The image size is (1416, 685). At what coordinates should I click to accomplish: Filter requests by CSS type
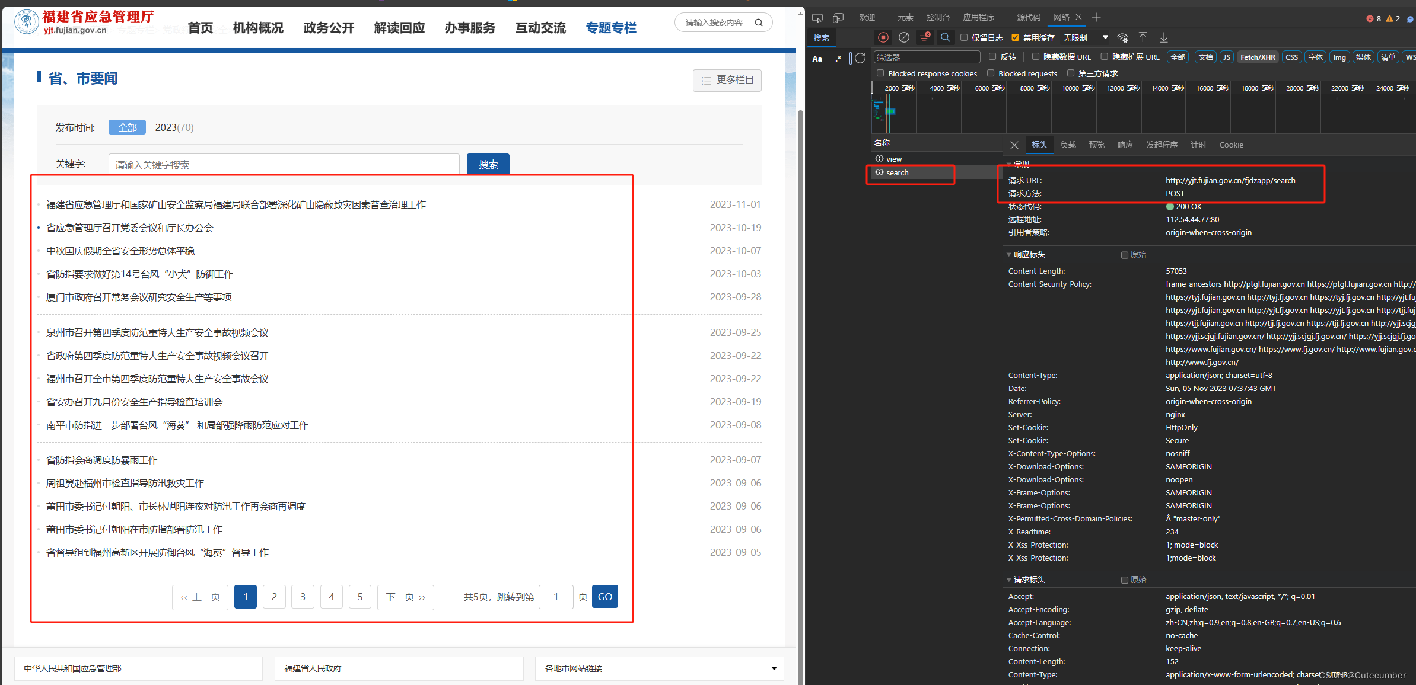(x=1291, y=57)
